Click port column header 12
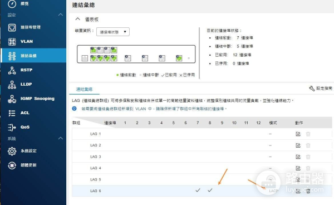334x205 pixels. (258, 123)
